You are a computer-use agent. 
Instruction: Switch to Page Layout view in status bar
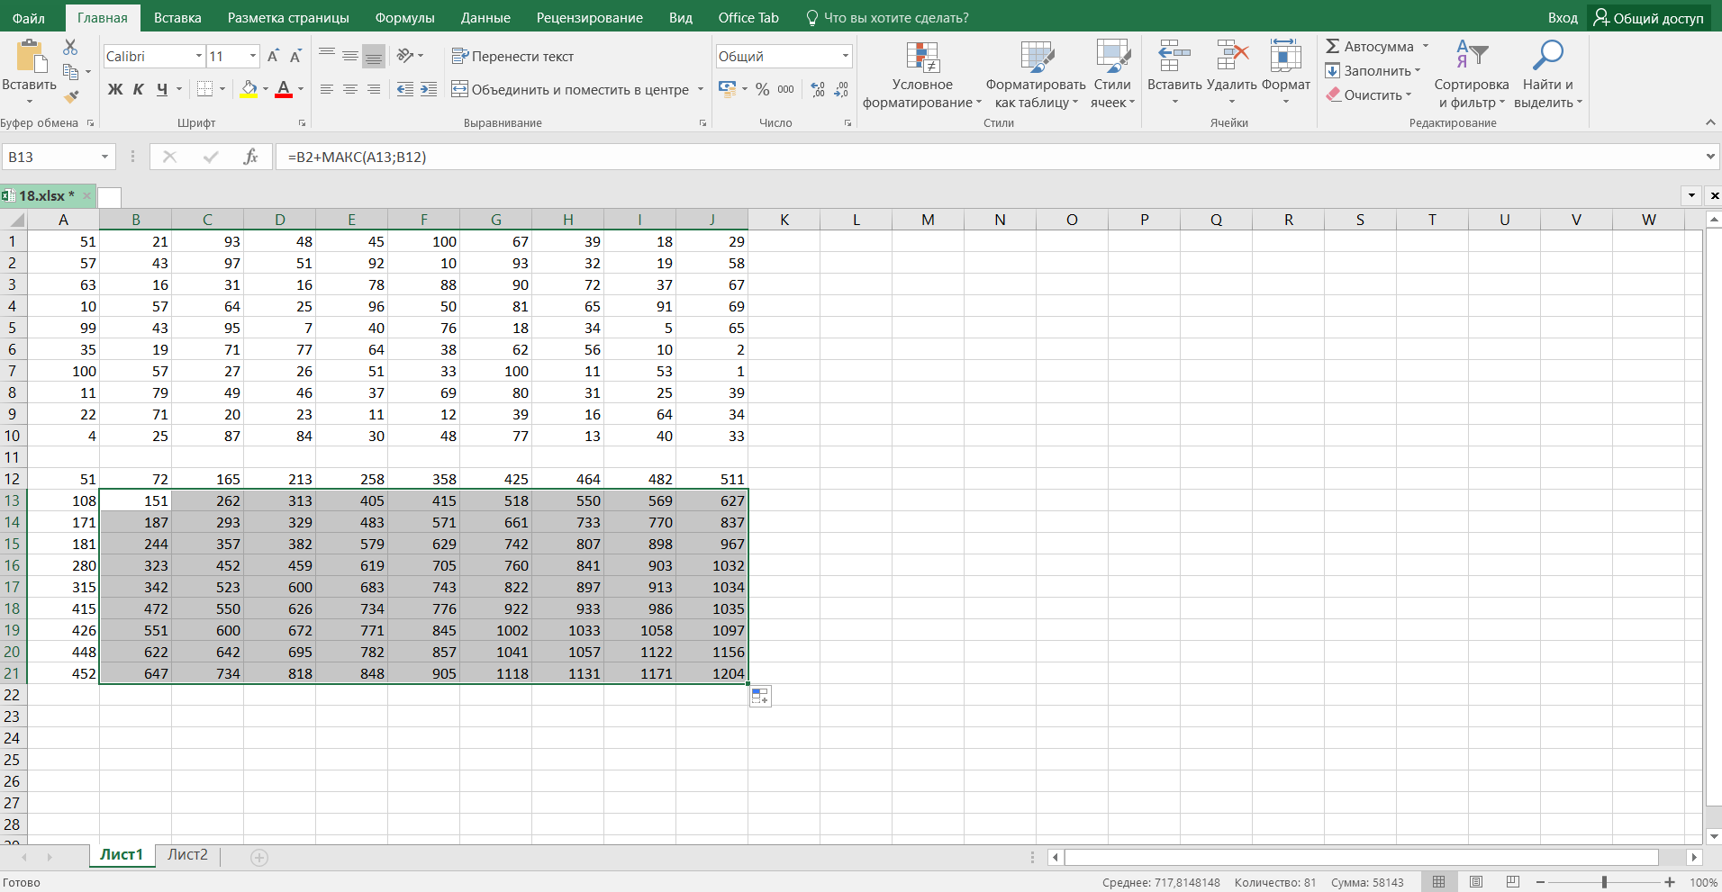pyautogui.click(x=1476, y=882)
